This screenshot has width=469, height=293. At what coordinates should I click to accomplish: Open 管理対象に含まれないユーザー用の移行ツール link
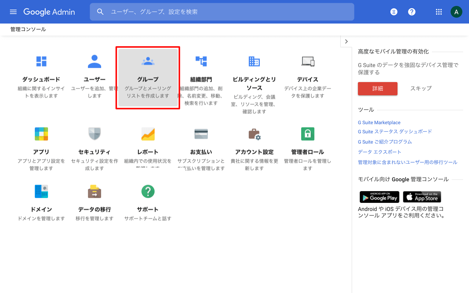pyautogui.click(x=407, y=162)
